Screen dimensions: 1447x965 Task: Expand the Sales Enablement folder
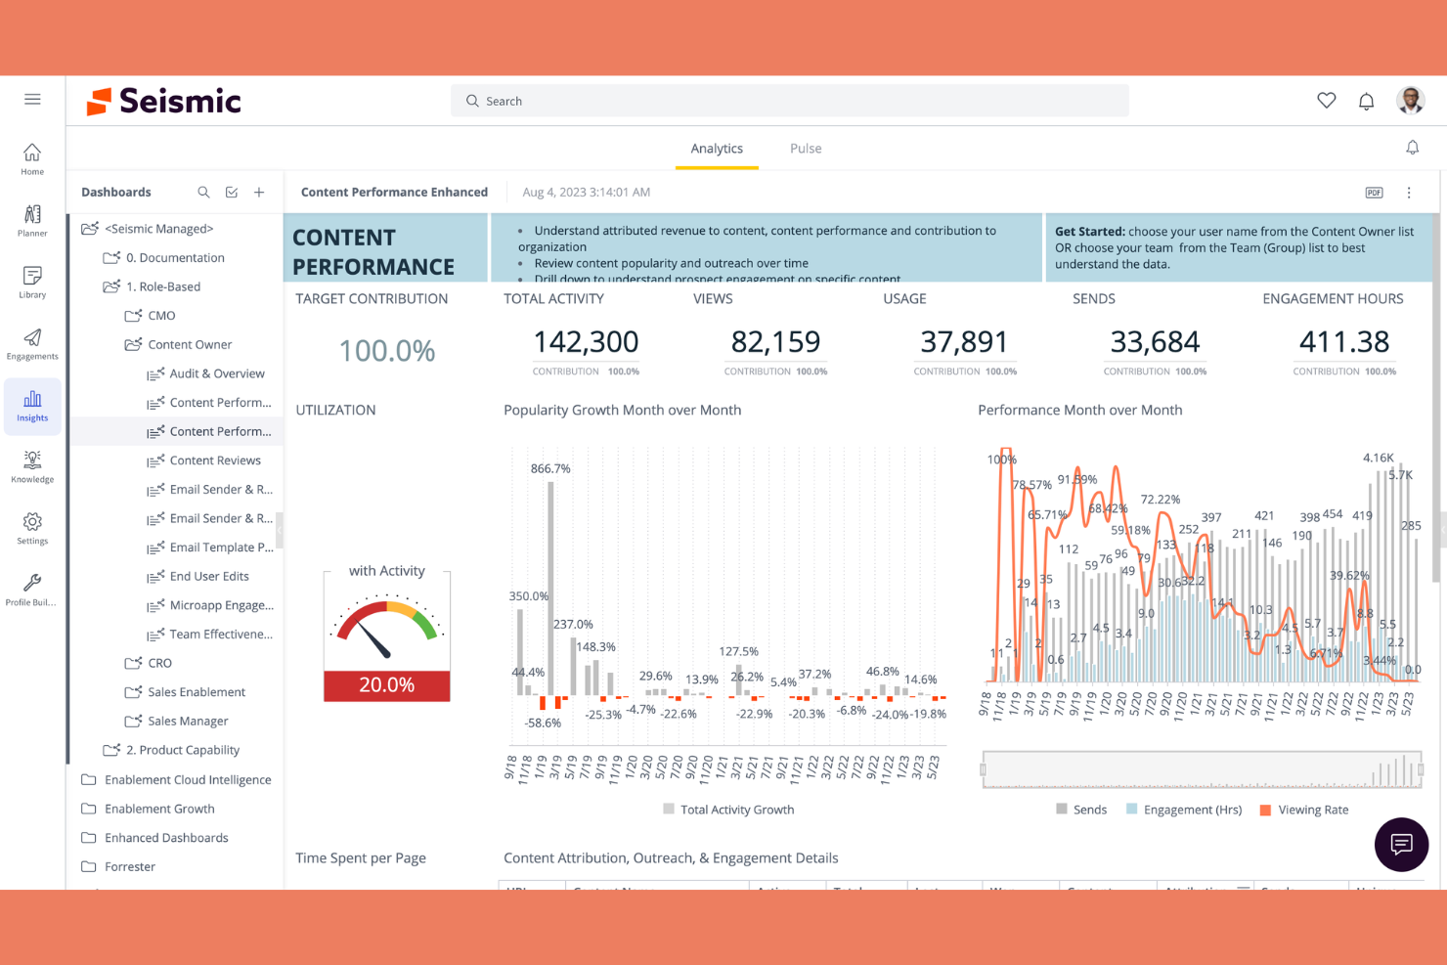click(x=185, y=692)
